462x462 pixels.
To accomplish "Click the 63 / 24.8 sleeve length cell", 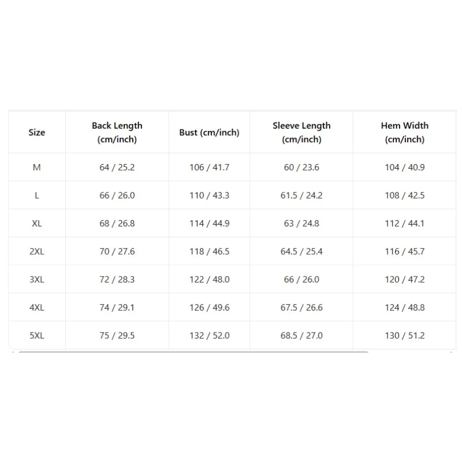I will tap(301, 223).
